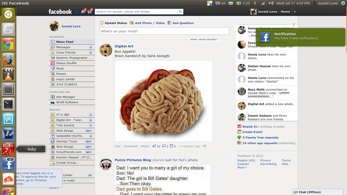Click Create Event link
Viewport: 347px width, 195px height.
(252, 132)
